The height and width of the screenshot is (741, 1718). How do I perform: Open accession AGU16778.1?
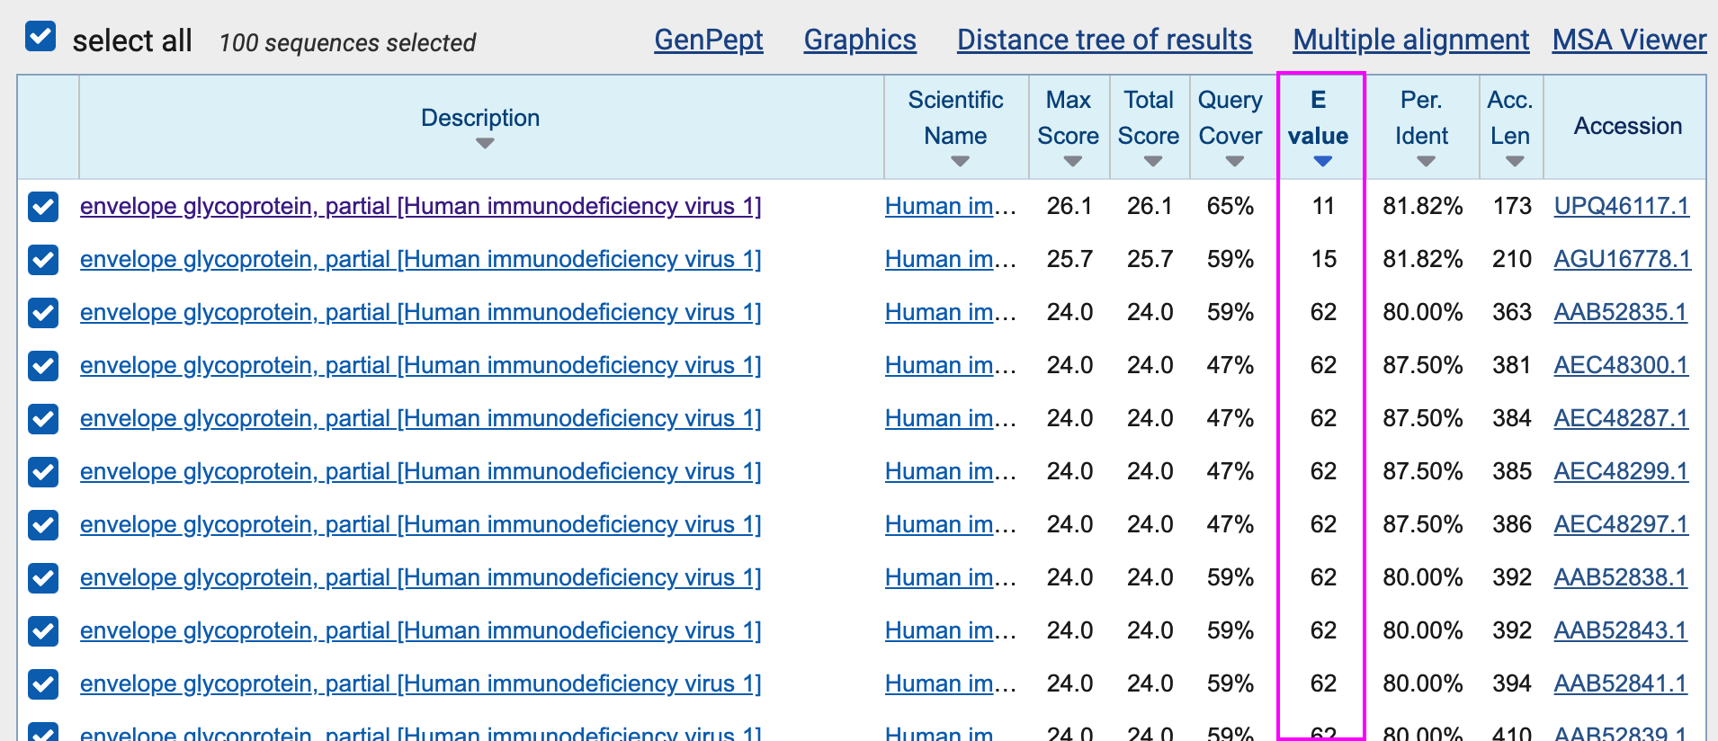pos(1622,260)
